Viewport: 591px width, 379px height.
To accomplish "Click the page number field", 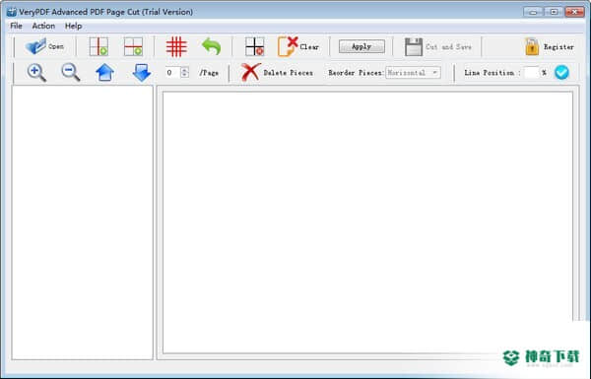I will [173, 72].
